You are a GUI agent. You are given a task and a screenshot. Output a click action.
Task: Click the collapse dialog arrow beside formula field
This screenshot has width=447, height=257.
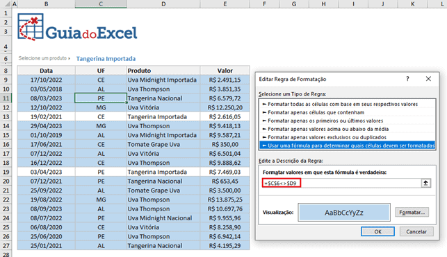[425, 183]
